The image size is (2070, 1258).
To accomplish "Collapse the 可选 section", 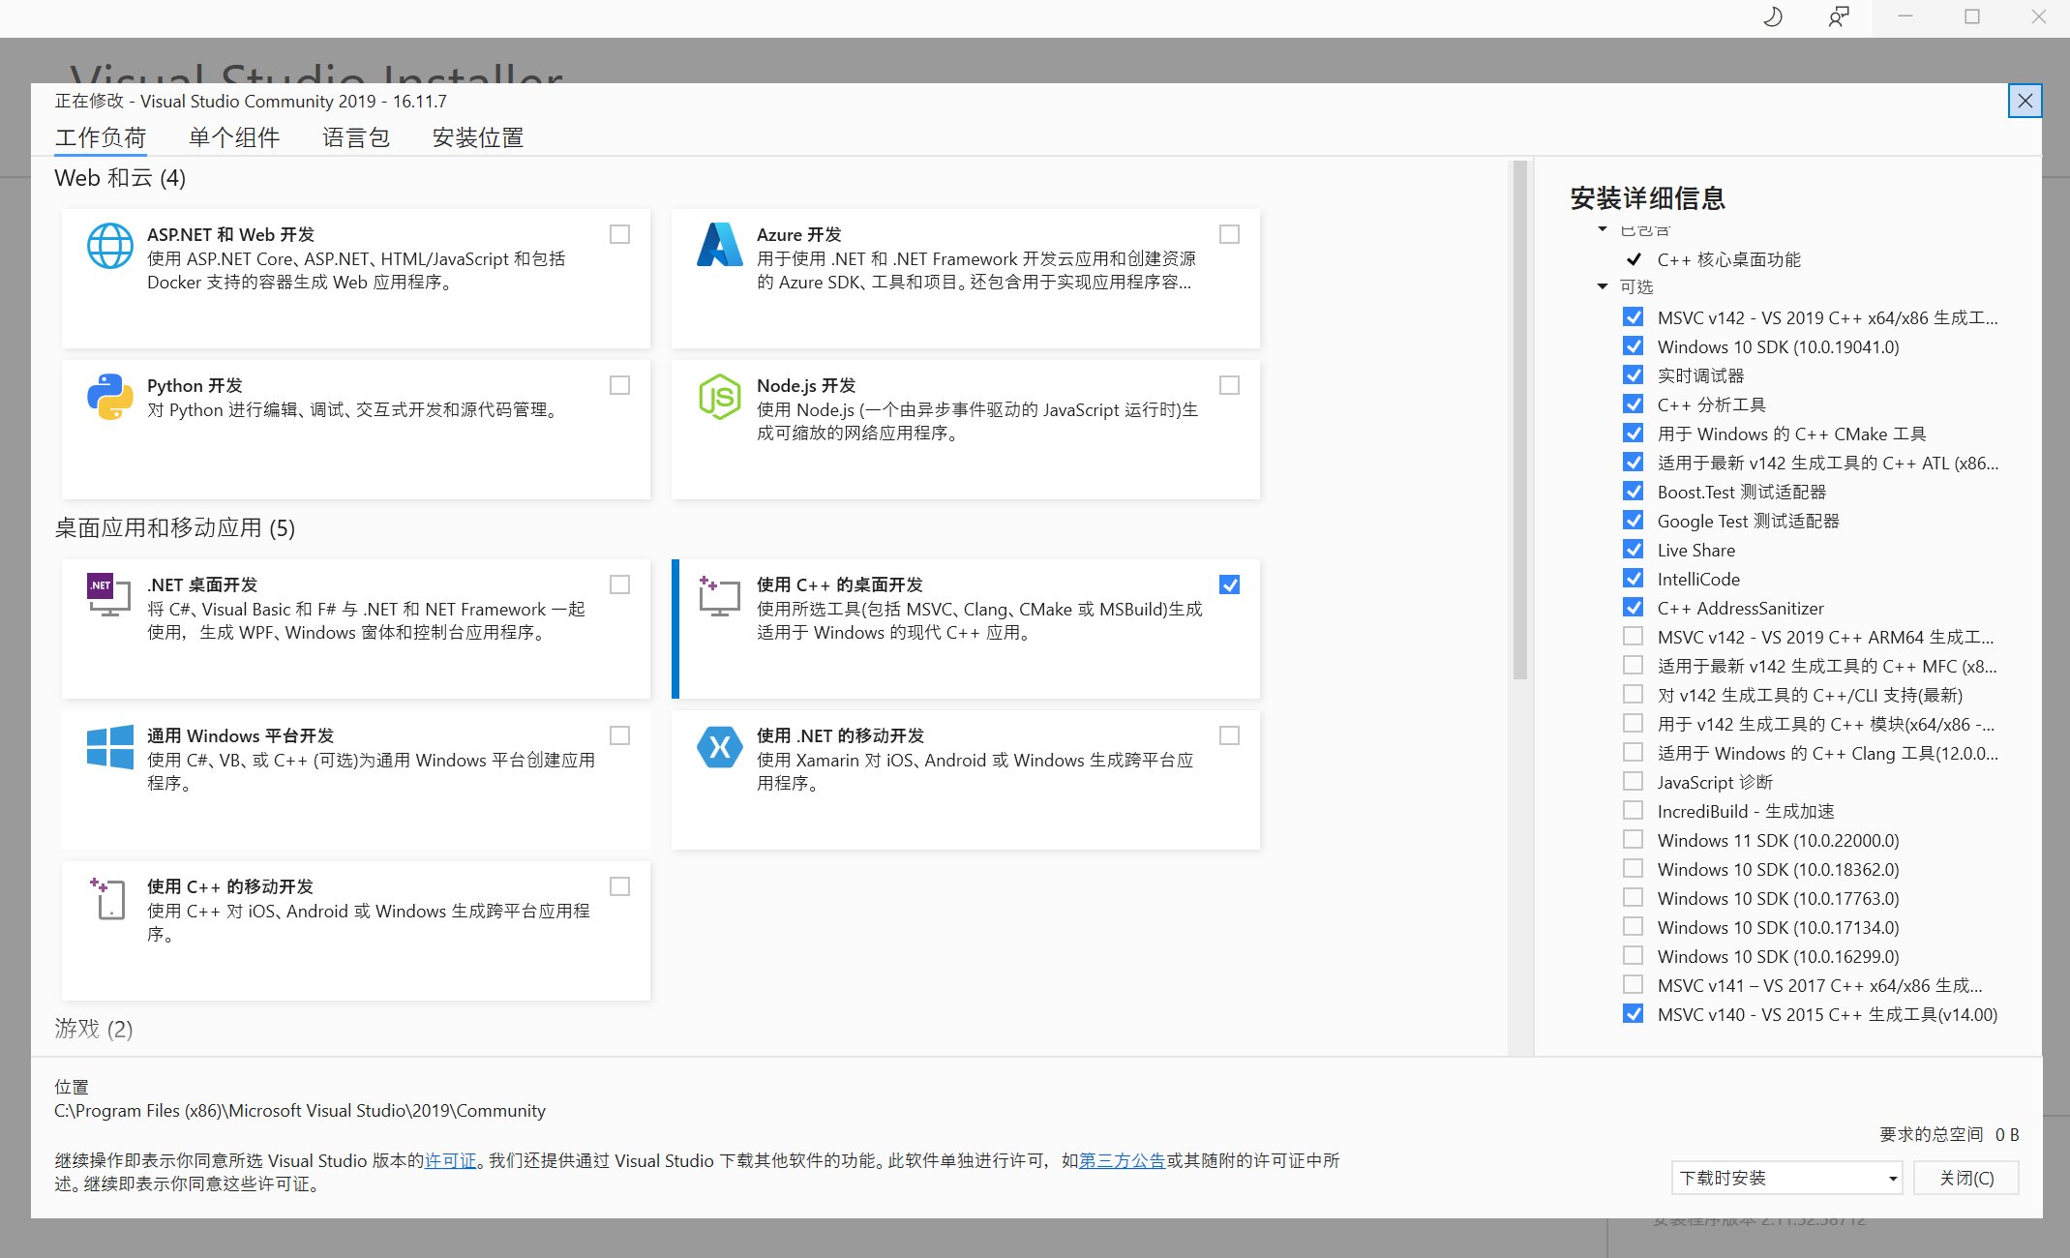I will pos(1603,286).
